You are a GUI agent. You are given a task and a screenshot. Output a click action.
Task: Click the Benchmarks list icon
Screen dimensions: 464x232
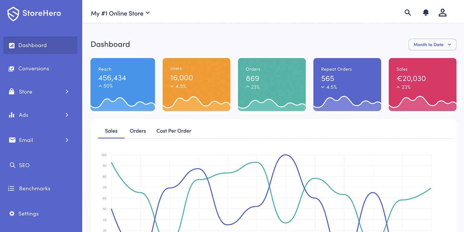11,188
